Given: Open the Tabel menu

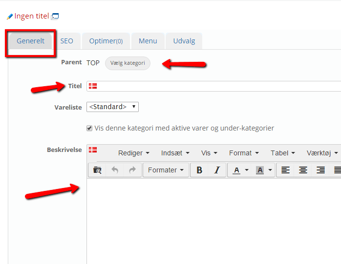Looking at the screenshot, I should point(283,153).
